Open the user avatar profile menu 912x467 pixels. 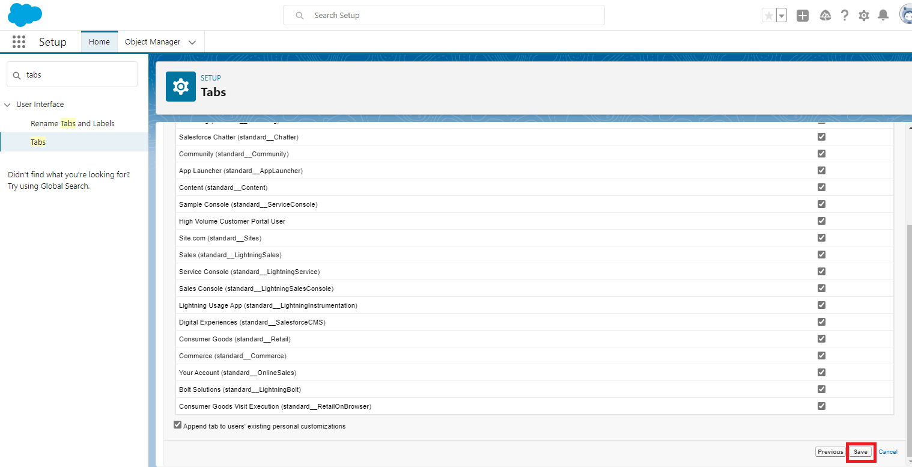(x=905, y=15)
